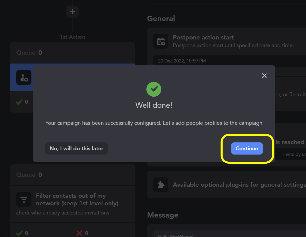Viewport: 306px width, 237px height.
Task: Click the puzzle piece plug-ins icon
Action: click(161, 185)
